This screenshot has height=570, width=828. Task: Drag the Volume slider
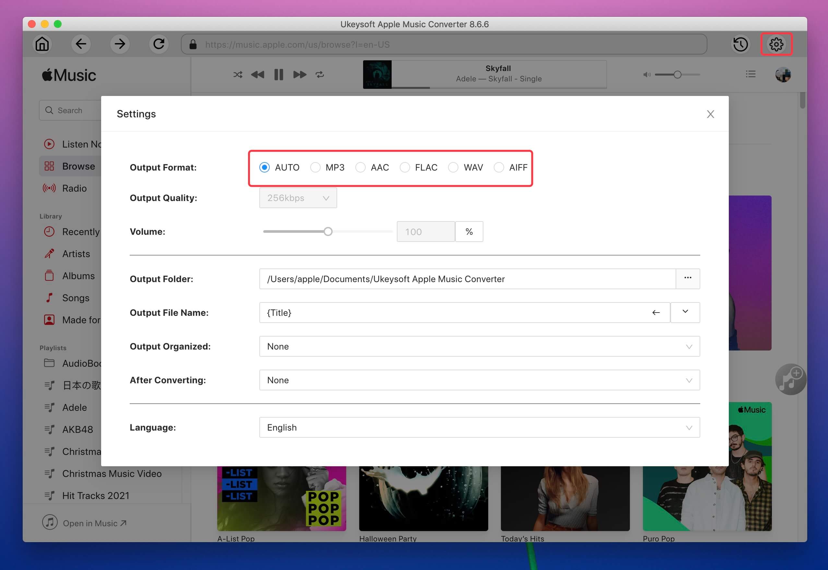pyautogui.click(x=328, y=232)
